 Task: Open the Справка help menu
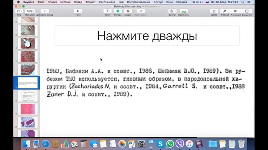181,2
